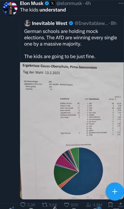The width and height of the screenshot is (124, 209).
Task: Share the post with the upload arrow icon
Action: pos(120,205)
